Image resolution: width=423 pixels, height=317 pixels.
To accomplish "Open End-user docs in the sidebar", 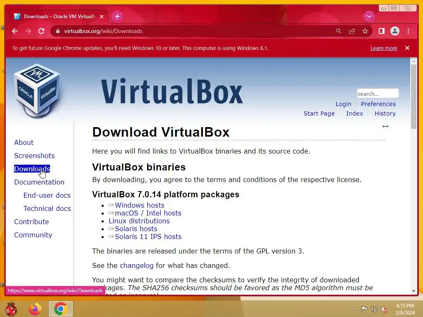I will (x=47, y=195).
